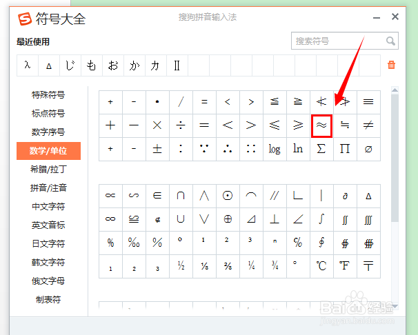Open the 标点符号 category
Viewport: 418px width, 335px height.
coord(48,114)
